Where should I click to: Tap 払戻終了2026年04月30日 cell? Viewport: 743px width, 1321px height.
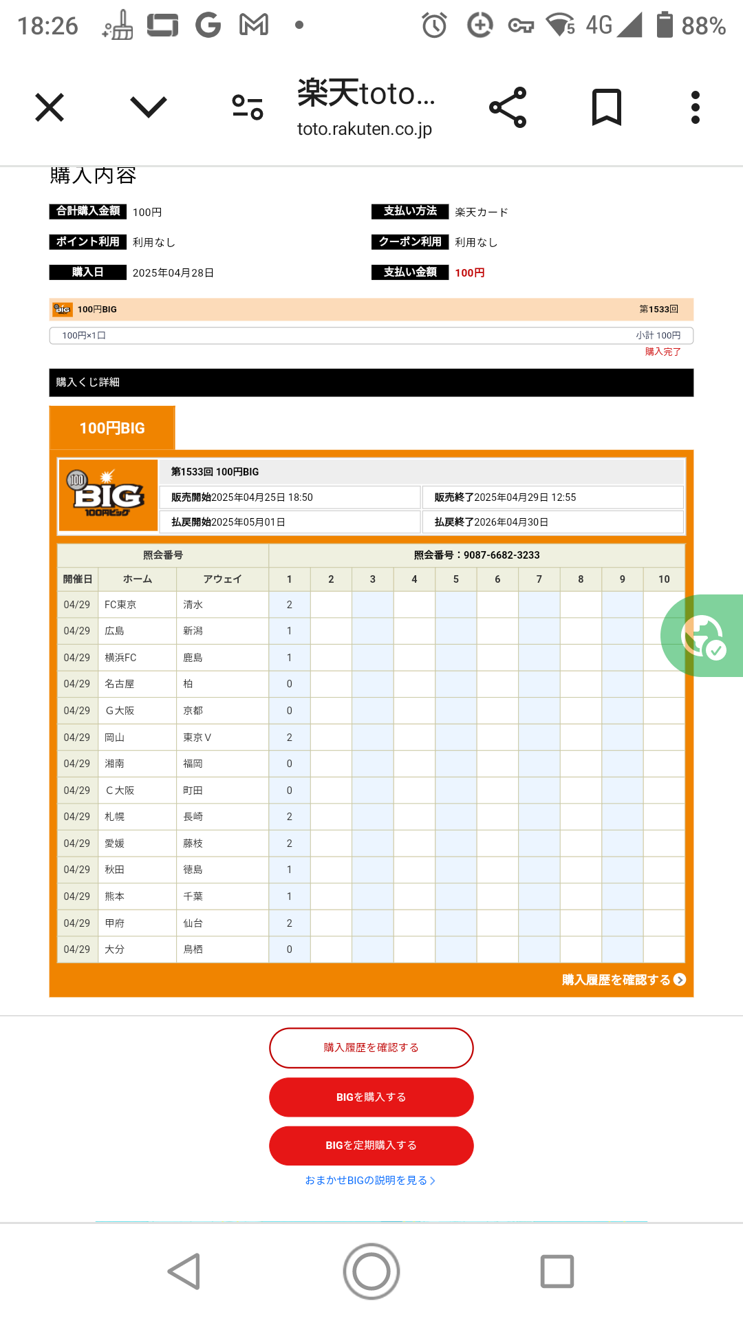coord(553,522)
